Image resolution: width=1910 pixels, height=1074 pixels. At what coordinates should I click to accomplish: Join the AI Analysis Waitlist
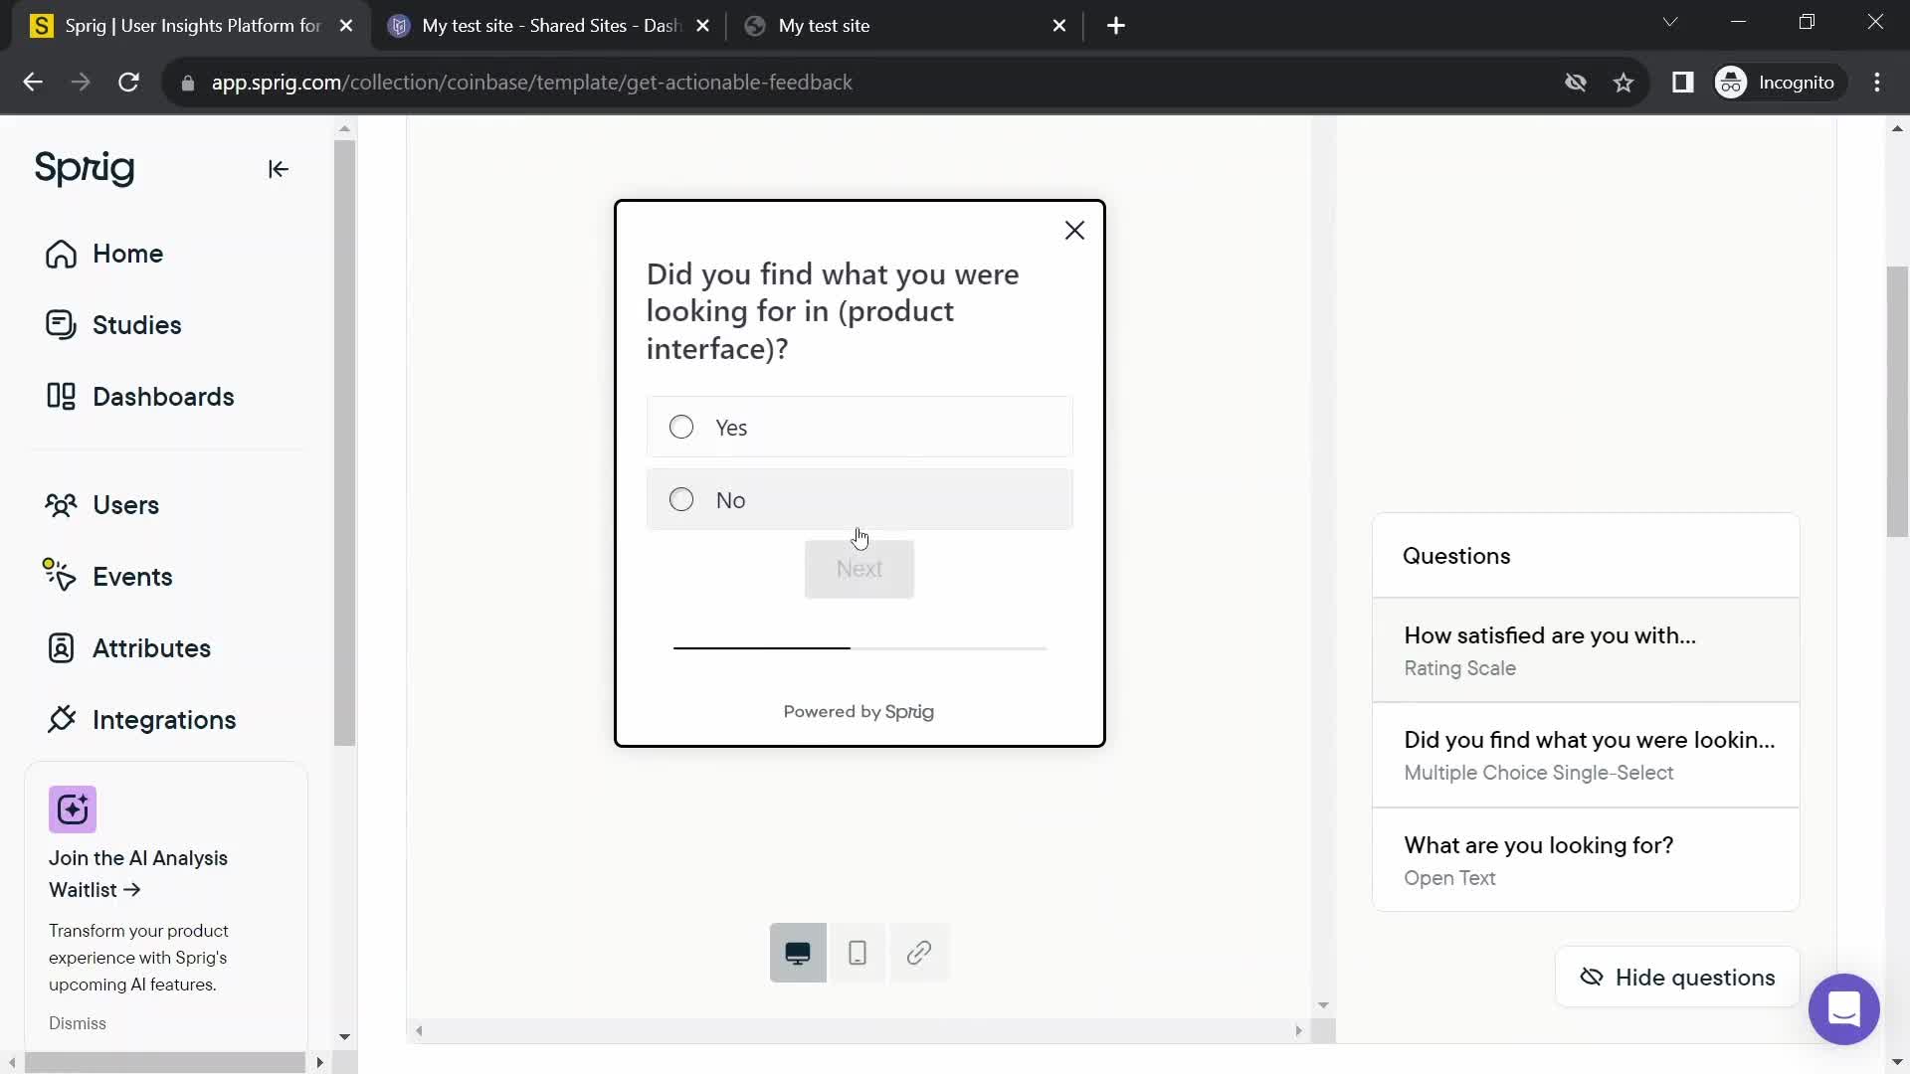138,874
